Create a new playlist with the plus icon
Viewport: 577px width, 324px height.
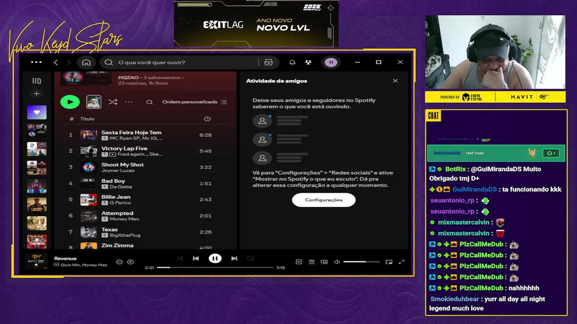37,94
